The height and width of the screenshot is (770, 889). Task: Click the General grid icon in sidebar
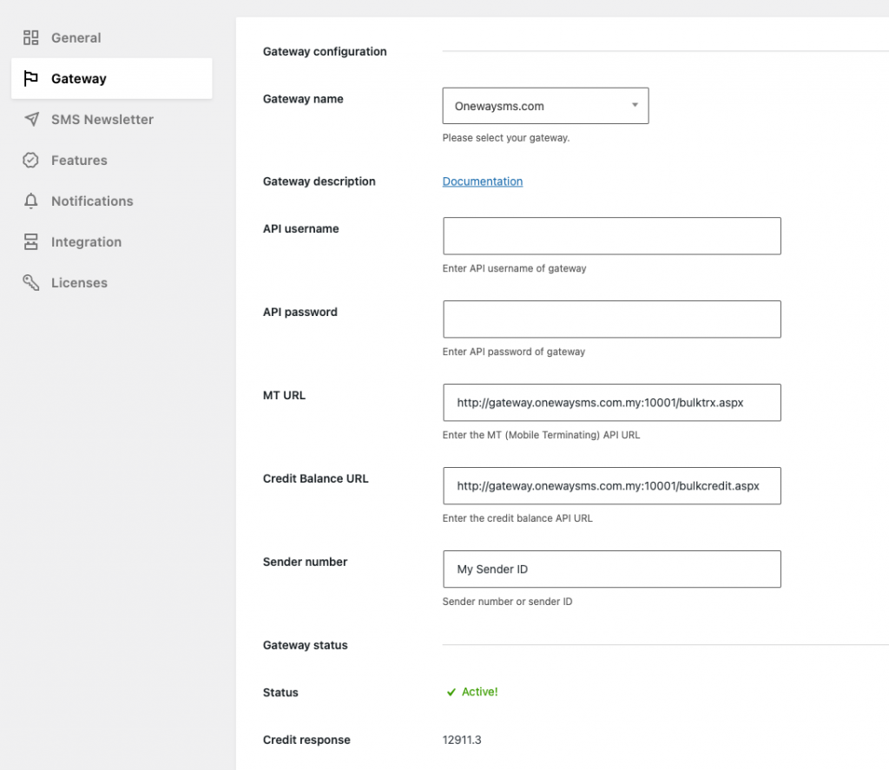tap(30, 38)
